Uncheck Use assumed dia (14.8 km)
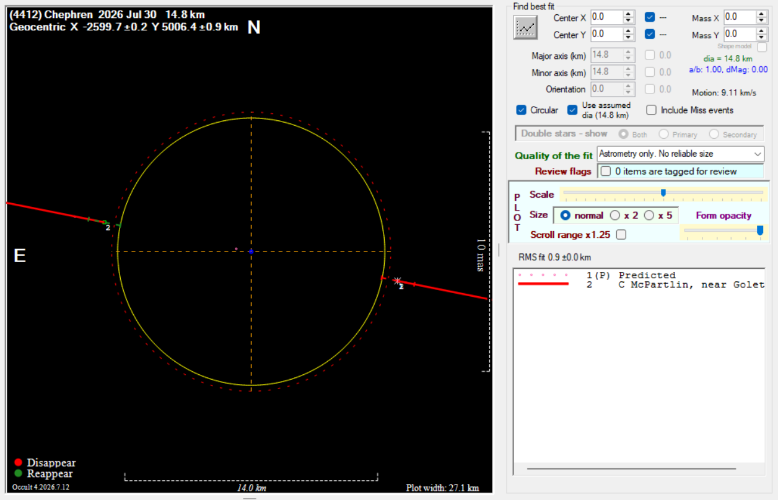Viewport: 778px width, 500px height. click(x=572, y=110)
